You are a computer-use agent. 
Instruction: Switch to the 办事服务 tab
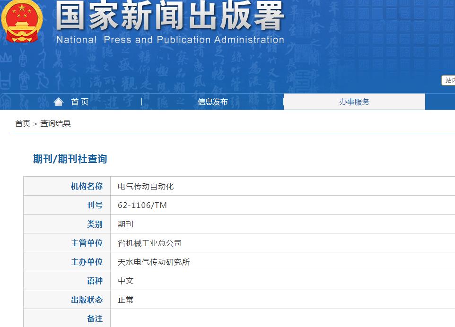click(x=355, y=101)
